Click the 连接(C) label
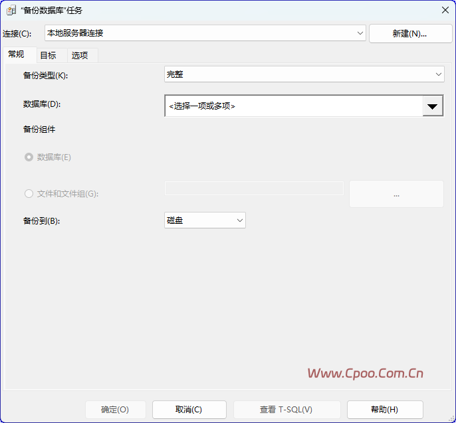The image size is (456, 423). 17,34
